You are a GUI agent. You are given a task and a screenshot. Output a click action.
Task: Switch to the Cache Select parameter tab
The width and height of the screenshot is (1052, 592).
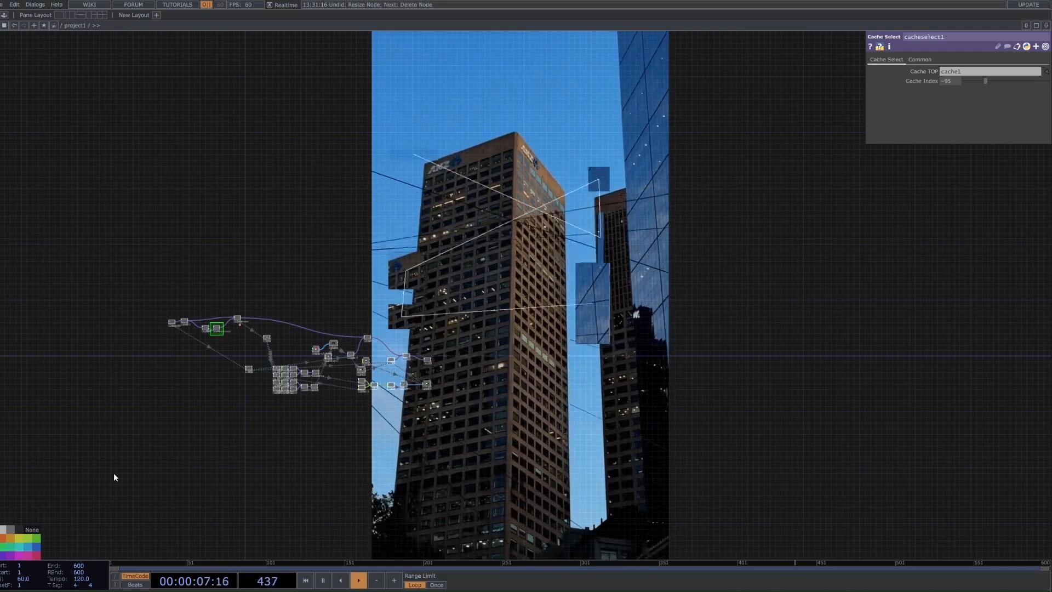(886, 60)
